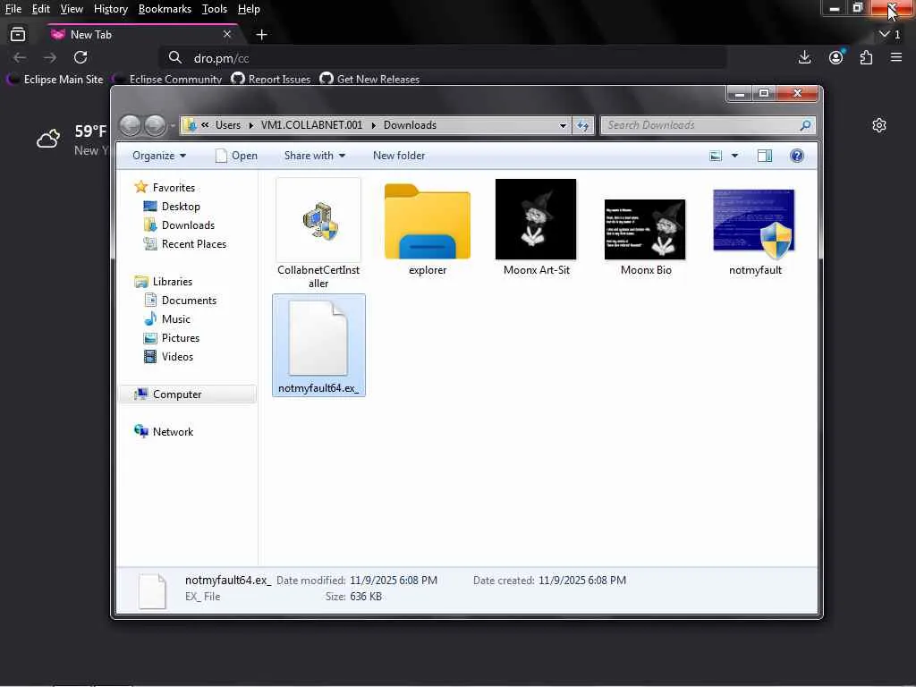The height and width of the screenshot is (687, 916).
Task: Refresh the Downloads folder view
Action: coord(582,125)
